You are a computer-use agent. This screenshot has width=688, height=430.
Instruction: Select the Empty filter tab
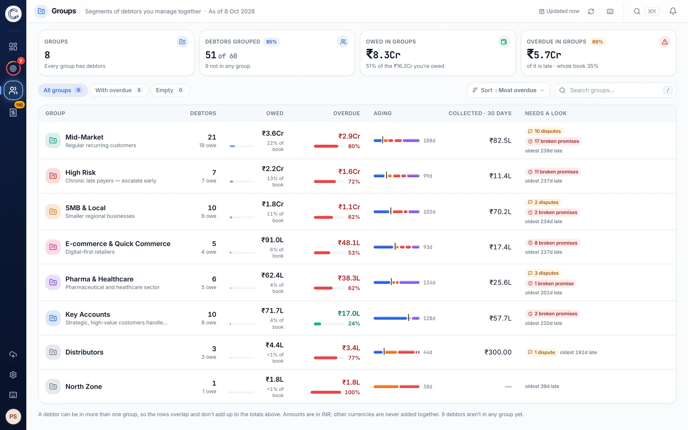(170, 90)
